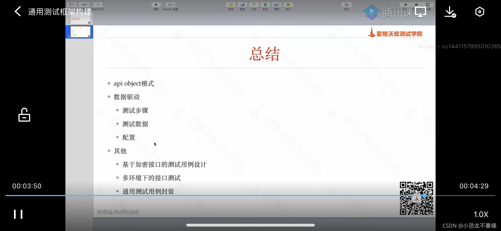The width and height of the screenshot is (501, 231).
Task: Insert a text box in Keynote
Action: (x=254, y=5)
